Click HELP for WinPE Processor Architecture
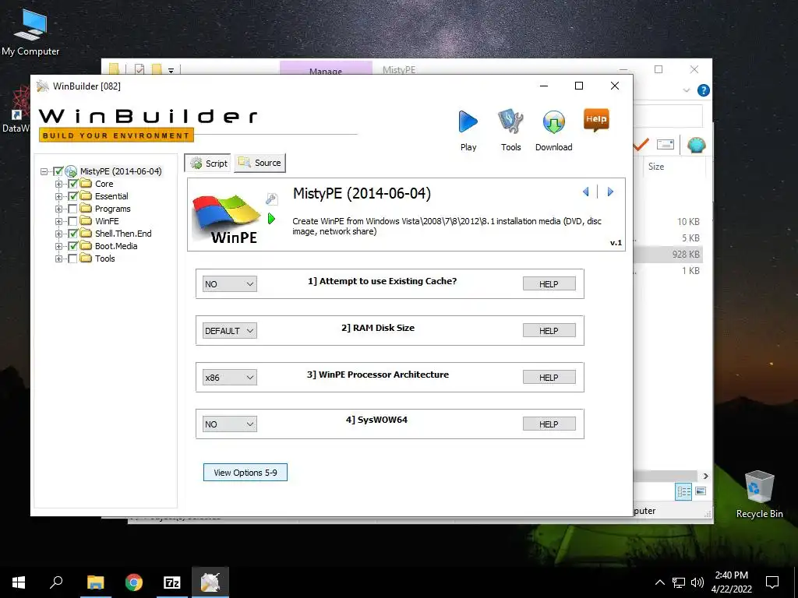 click(x=549, y=378)
